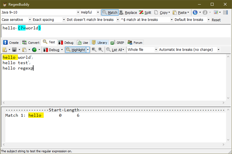Toggle the Highlight matches button
This screenshot has width=232, height=154.
(76, 50)
